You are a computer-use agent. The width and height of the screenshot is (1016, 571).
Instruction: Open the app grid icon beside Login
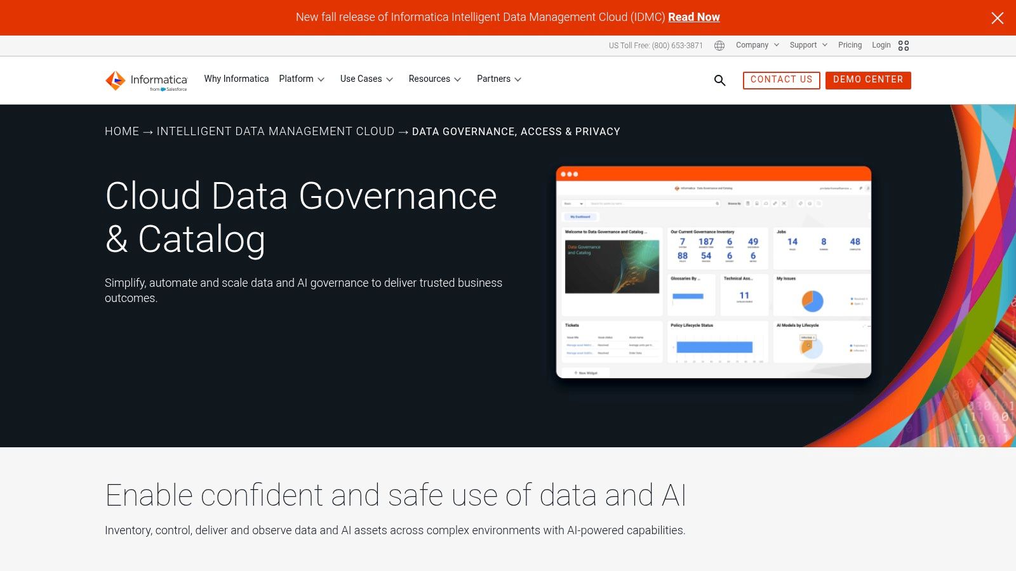pos(904,45)
